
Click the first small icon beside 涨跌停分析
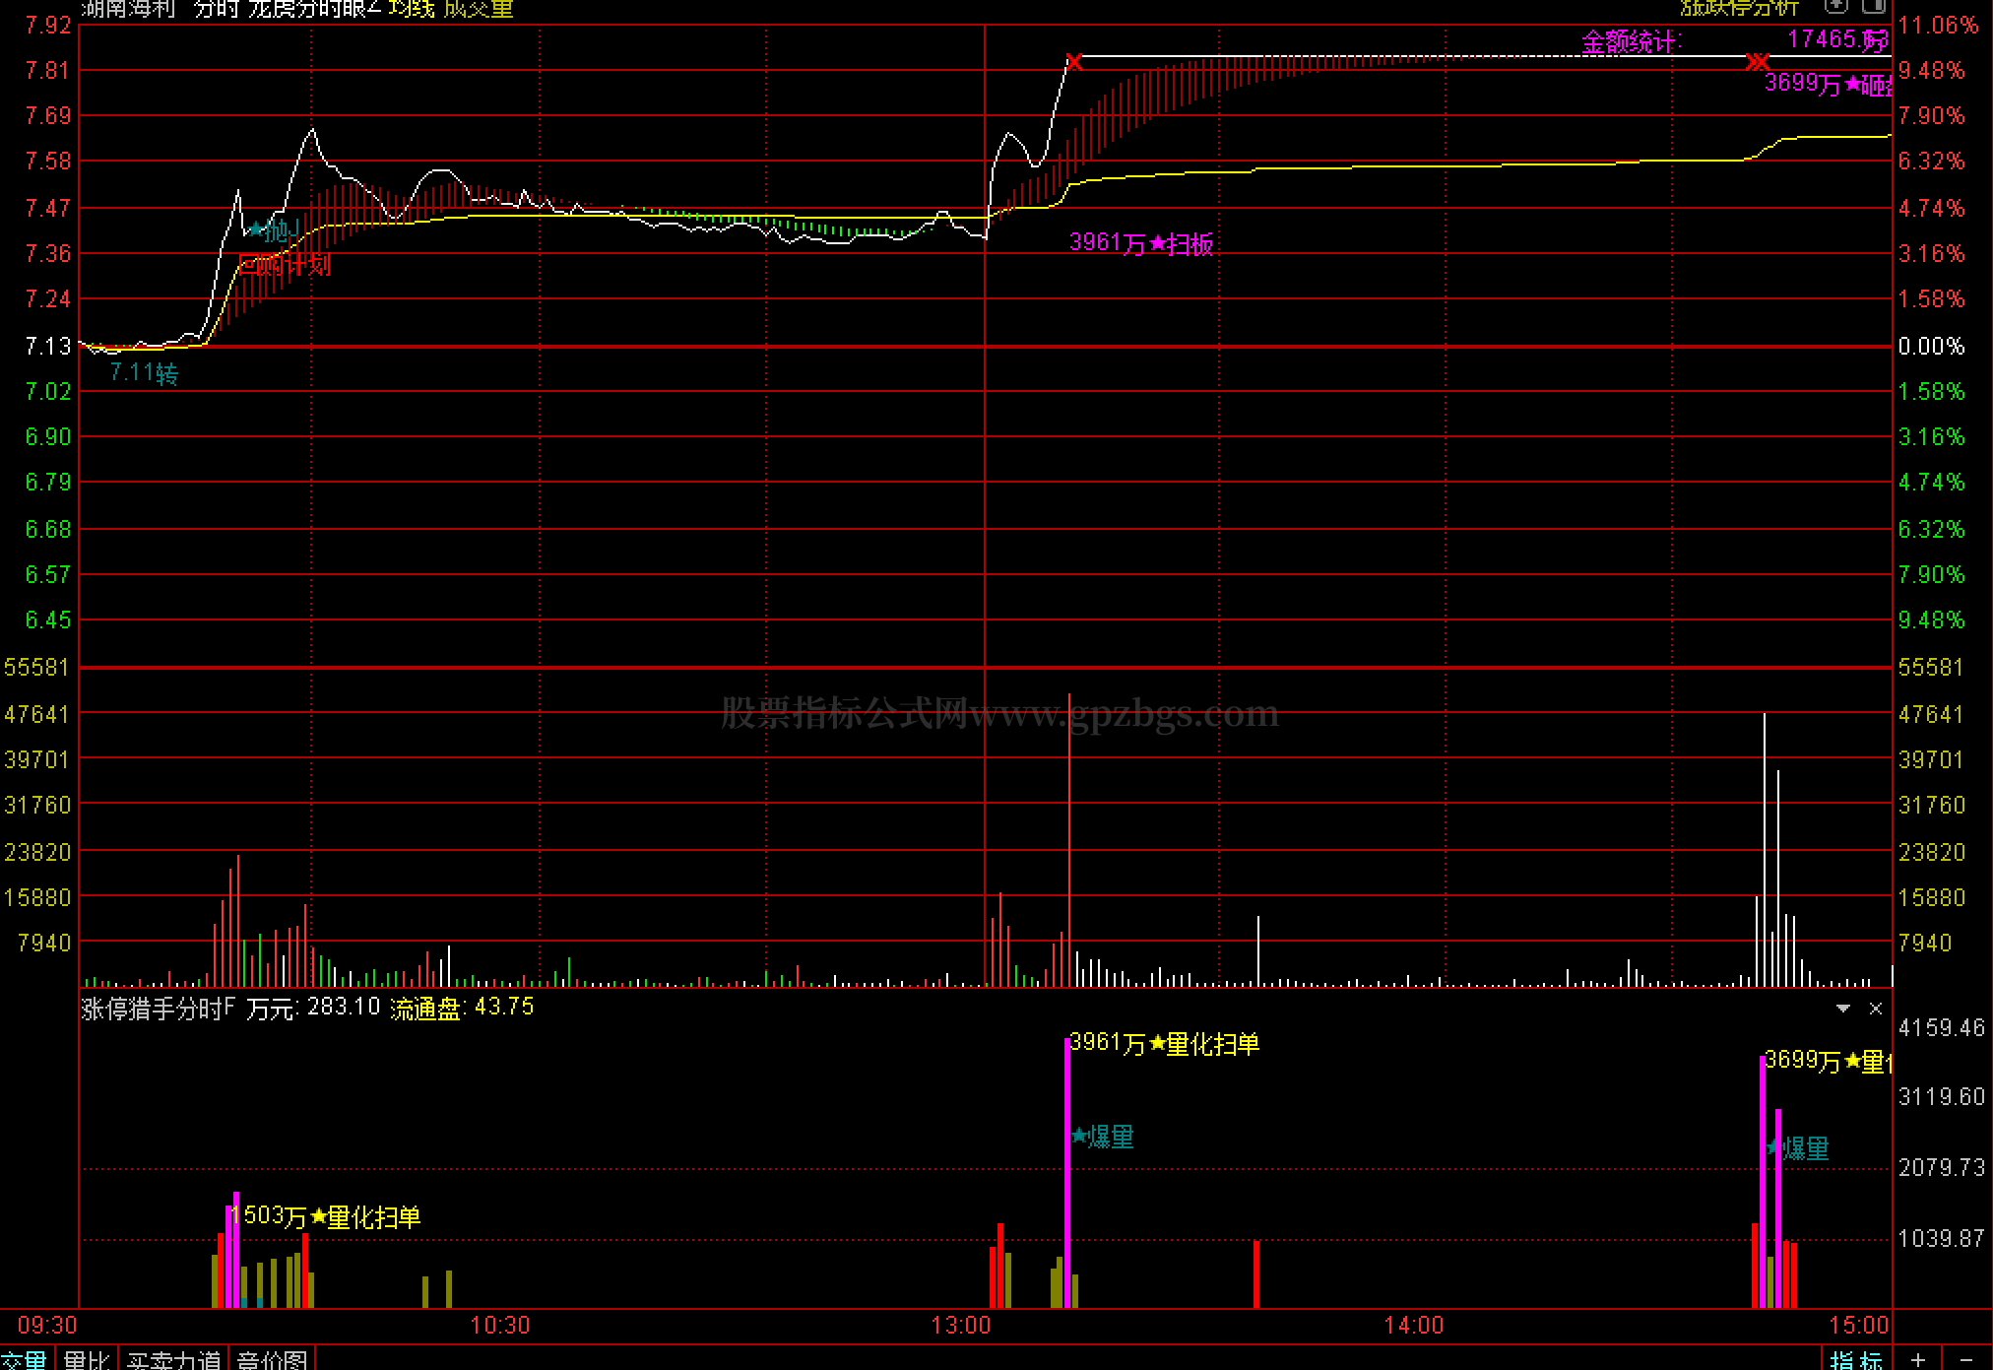coord(1836,6)
